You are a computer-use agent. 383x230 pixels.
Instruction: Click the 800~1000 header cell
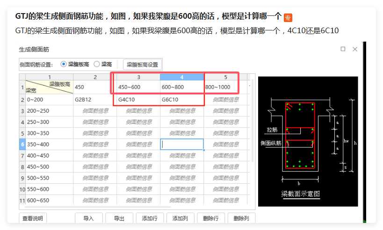[225, 87]
